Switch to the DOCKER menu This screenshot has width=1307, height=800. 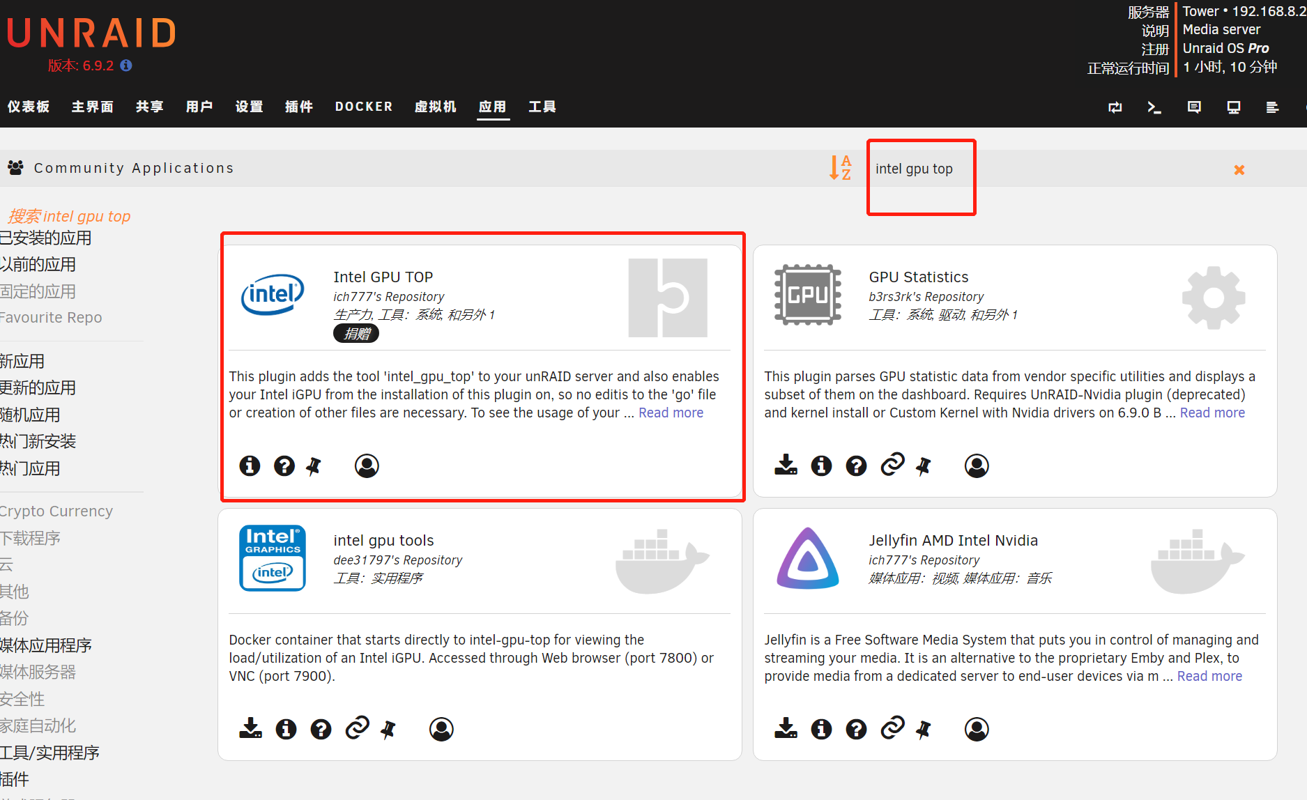coord(364,107)
